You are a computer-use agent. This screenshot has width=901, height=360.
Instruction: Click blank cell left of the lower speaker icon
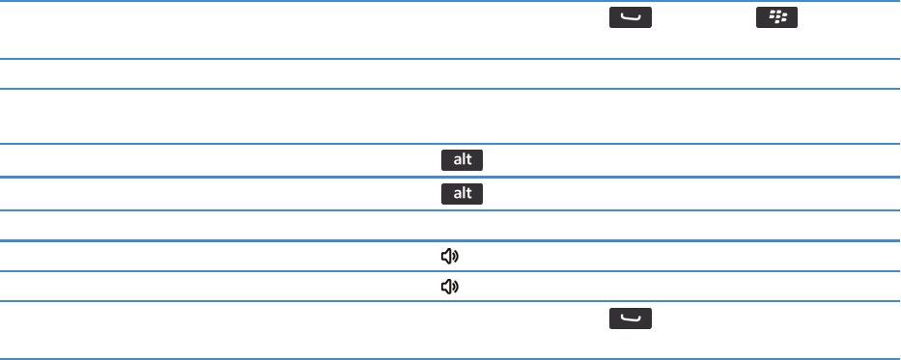(x=218, y=286)
